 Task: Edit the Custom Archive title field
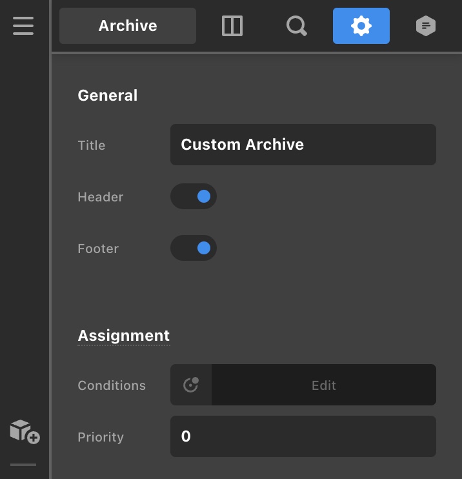point(303,145)
